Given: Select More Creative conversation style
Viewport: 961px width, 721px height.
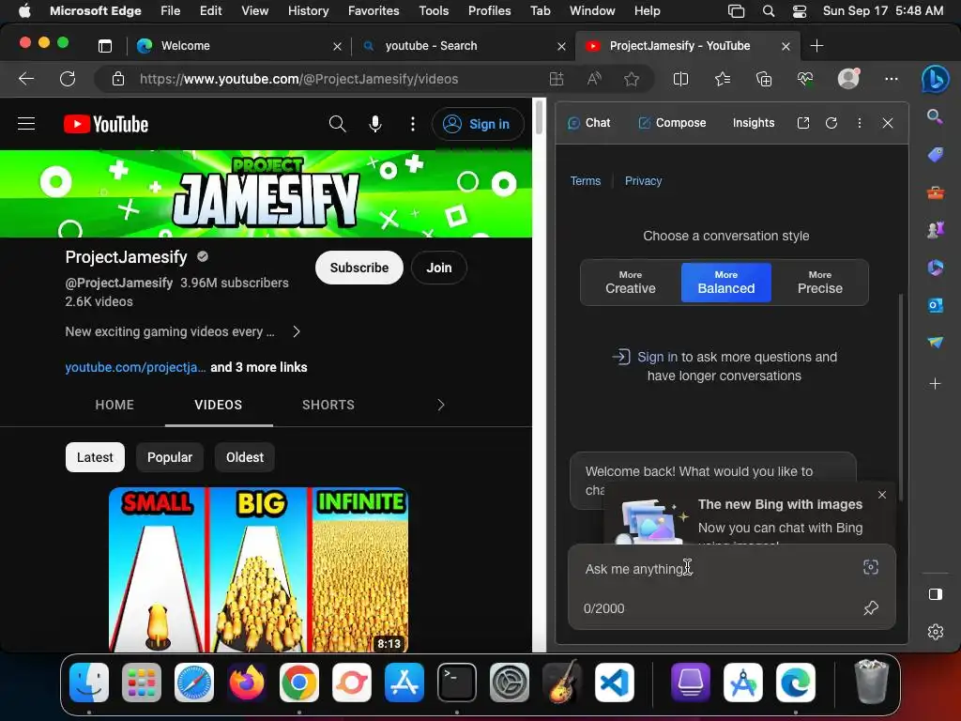Looking at the screenshot, I should (x=631, y=283).
